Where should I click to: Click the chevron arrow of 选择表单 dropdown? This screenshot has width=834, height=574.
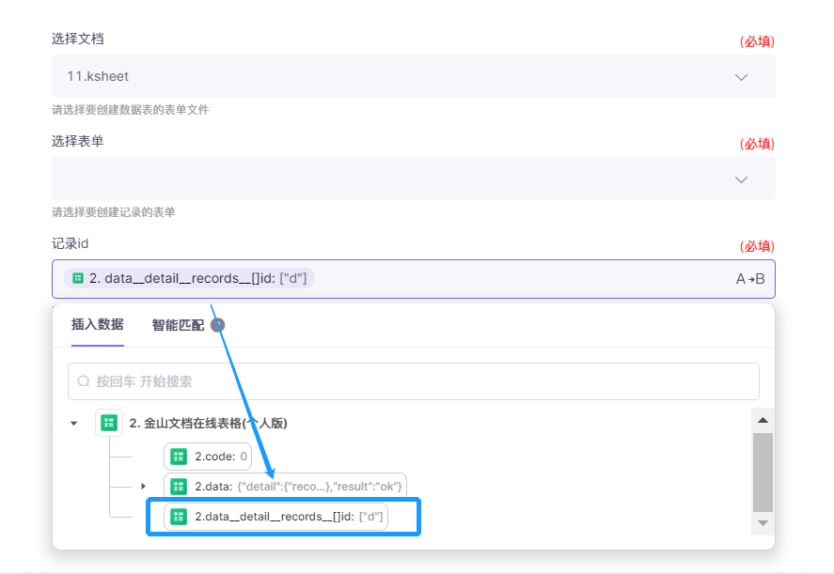point(742,179)
